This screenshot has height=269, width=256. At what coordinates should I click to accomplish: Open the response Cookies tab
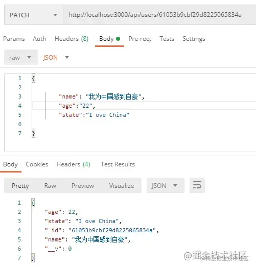(37, 164)
